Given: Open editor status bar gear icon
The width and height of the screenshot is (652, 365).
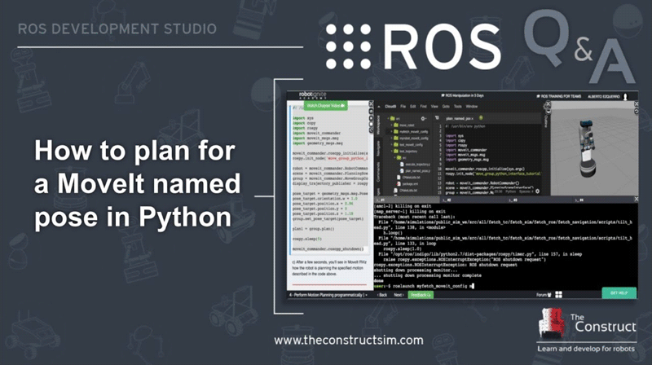Looking at the screenshot, I should click(537, 191).
